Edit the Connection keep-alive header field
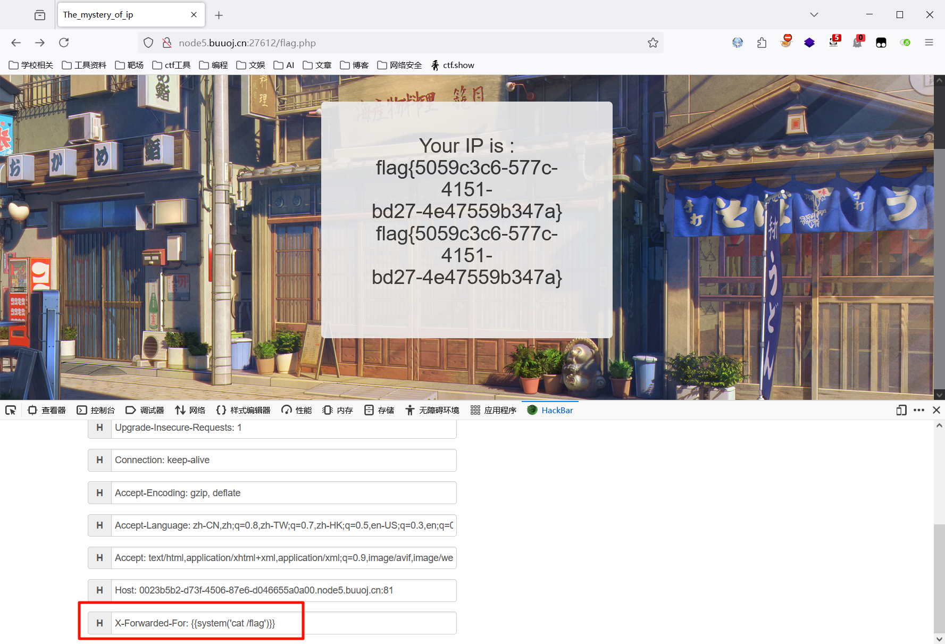Viewport: 945px width, 644px height. click(283, 460)
